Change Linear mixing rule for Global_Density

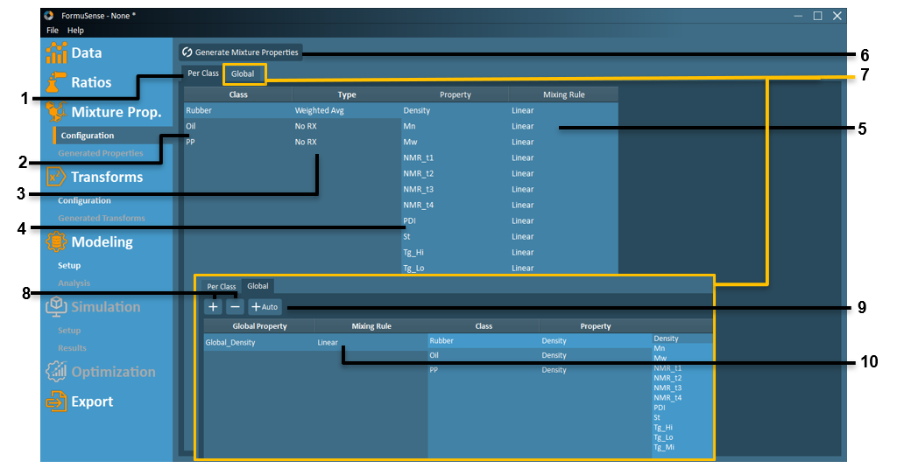point(371,342)
